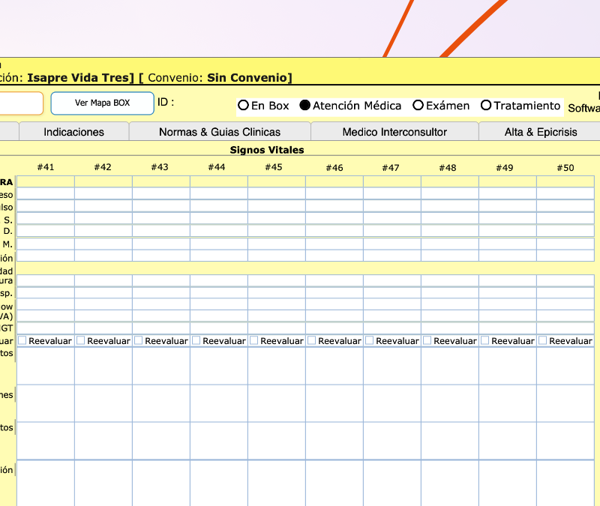Check Reevaluar in column #46

pyautogui.click(x=312, y=340)
